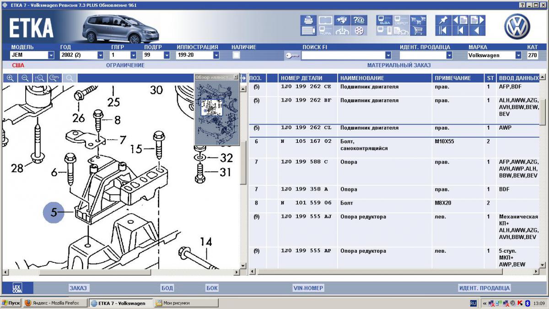The width and height of the screenshot is (549, 309).
Task: Click the printer icon in the toolbar
Action: [308, 20]
